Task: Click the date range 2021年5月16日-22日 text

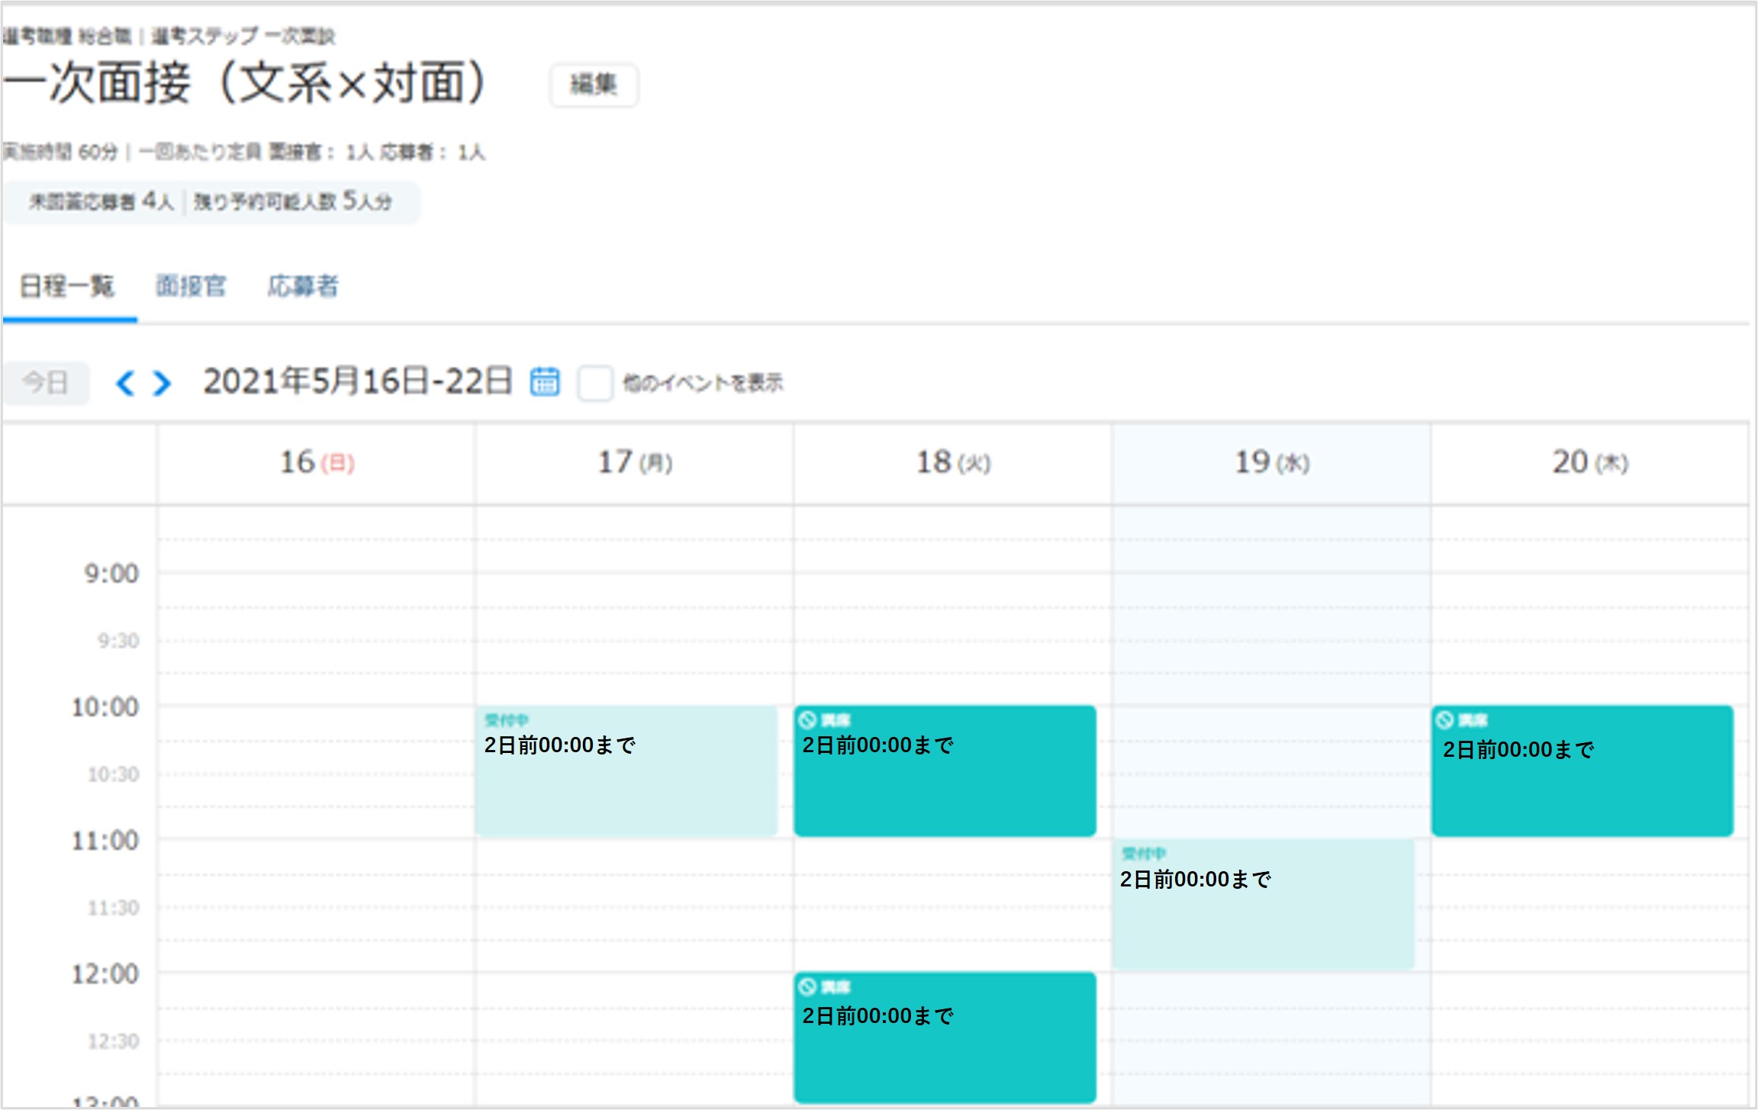Action: (357, 381)
